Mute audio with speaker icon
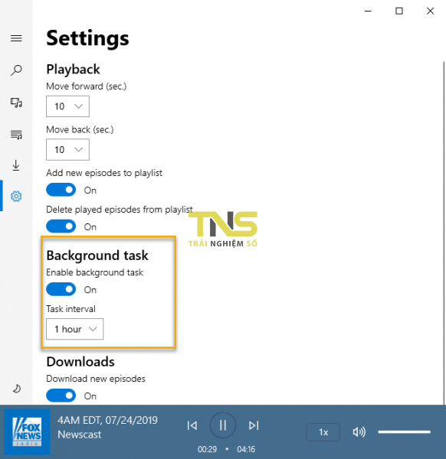 tap(359, 431)
